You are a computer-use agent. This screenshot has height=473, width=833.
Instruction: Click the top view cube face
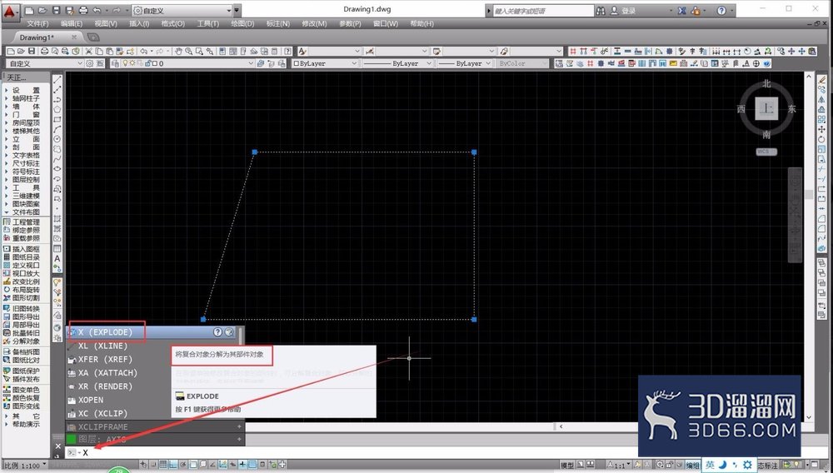(x=766, y=108)
